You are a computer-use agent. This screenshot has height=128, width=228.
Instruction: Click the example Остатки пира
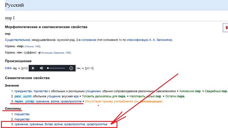coord(175,96)
